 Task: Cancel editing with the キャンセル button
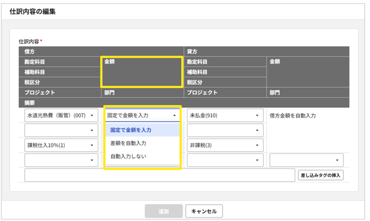click(204, 210)
